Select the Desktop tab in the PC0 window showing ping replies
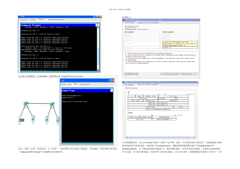Screen dimensions: 240x169 pyautogui.click(x=42, y=20)
